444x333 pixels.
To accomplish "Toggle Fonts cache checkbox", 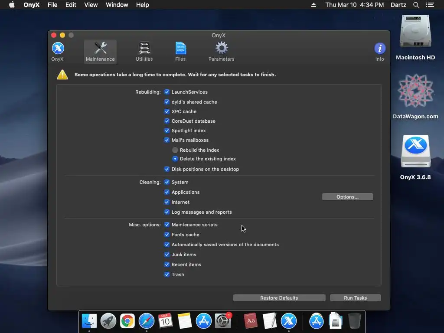I will [167, 235].
